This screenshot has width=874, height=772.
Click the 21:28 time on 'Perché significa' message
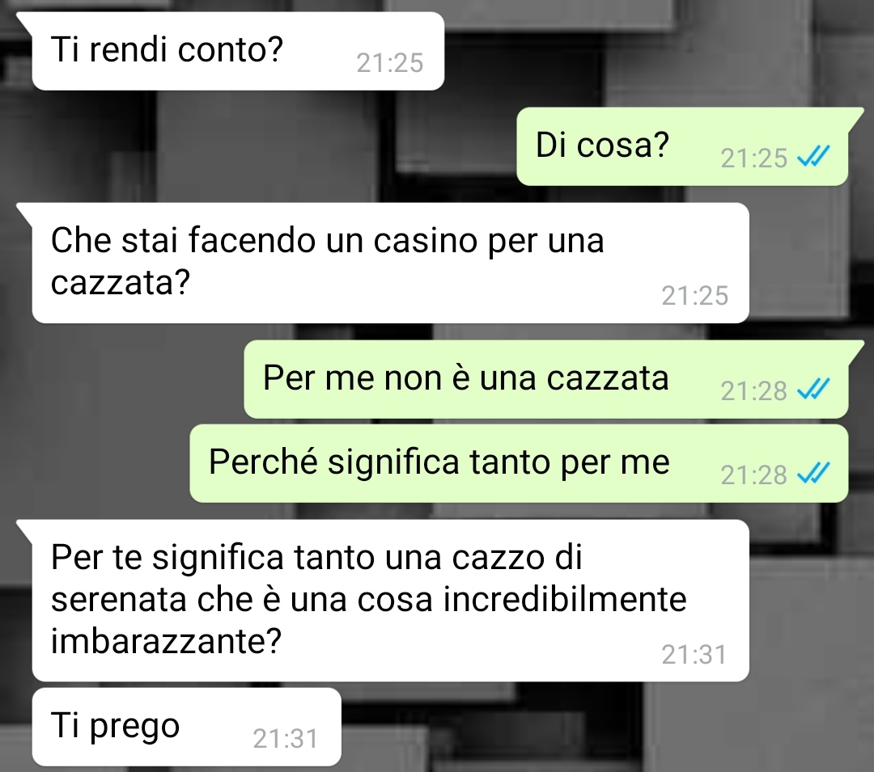(753, 475)
